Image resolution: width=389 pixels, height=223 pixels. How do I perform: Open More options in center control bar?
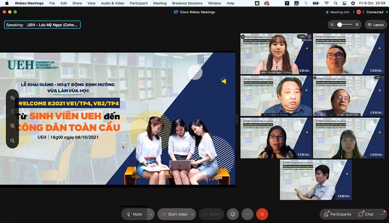point(248,214)
